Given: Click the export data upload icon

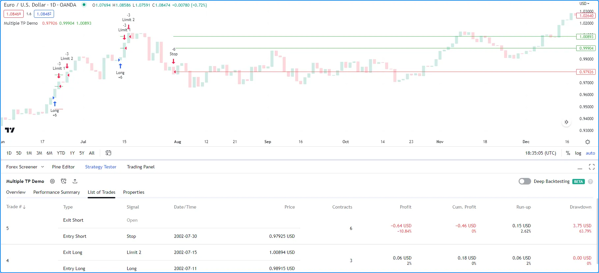Looking at the screenshot, I should coord(75,181).
